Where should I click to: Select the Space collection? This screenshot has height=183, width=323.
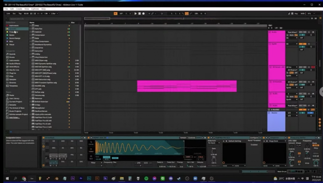coord(12,35)
